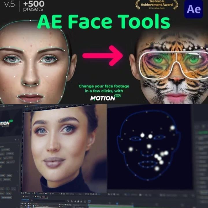Click the grid and guide options icon
Screen dimensions: 208x208
pyautogui.click(x=34, y=193)
